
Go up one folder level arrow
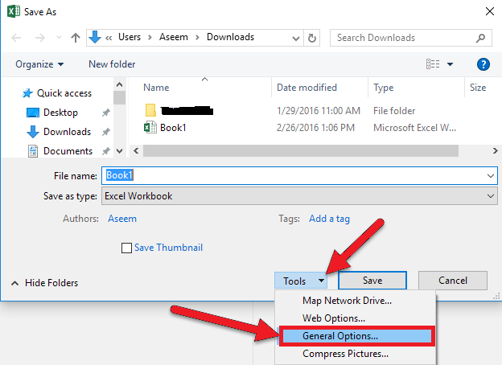pyautogui.click(x=76, y=38)
